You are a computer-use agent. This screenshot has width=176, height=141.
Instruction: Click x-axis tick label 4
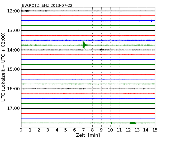point(57,130)
